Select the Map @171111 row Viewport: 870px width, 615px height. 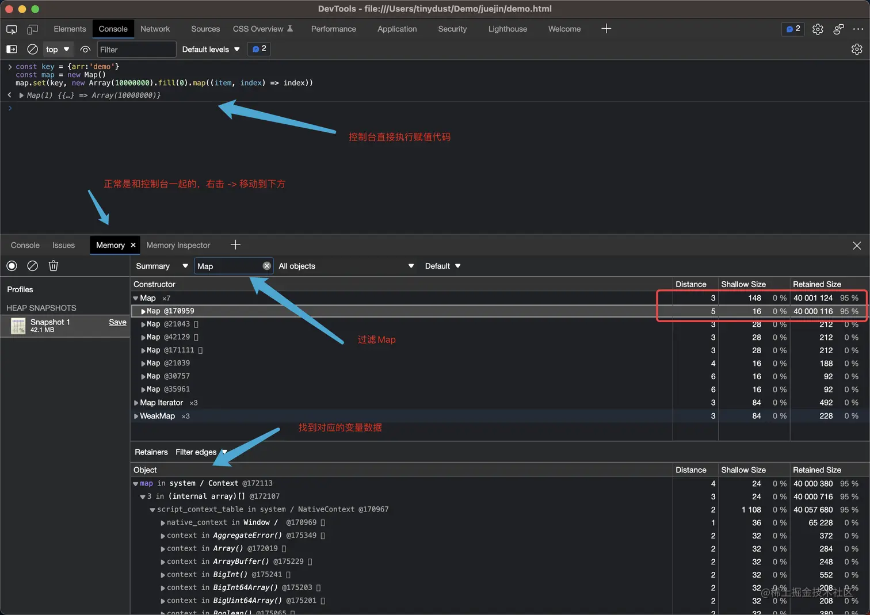[x=499, y=350]
